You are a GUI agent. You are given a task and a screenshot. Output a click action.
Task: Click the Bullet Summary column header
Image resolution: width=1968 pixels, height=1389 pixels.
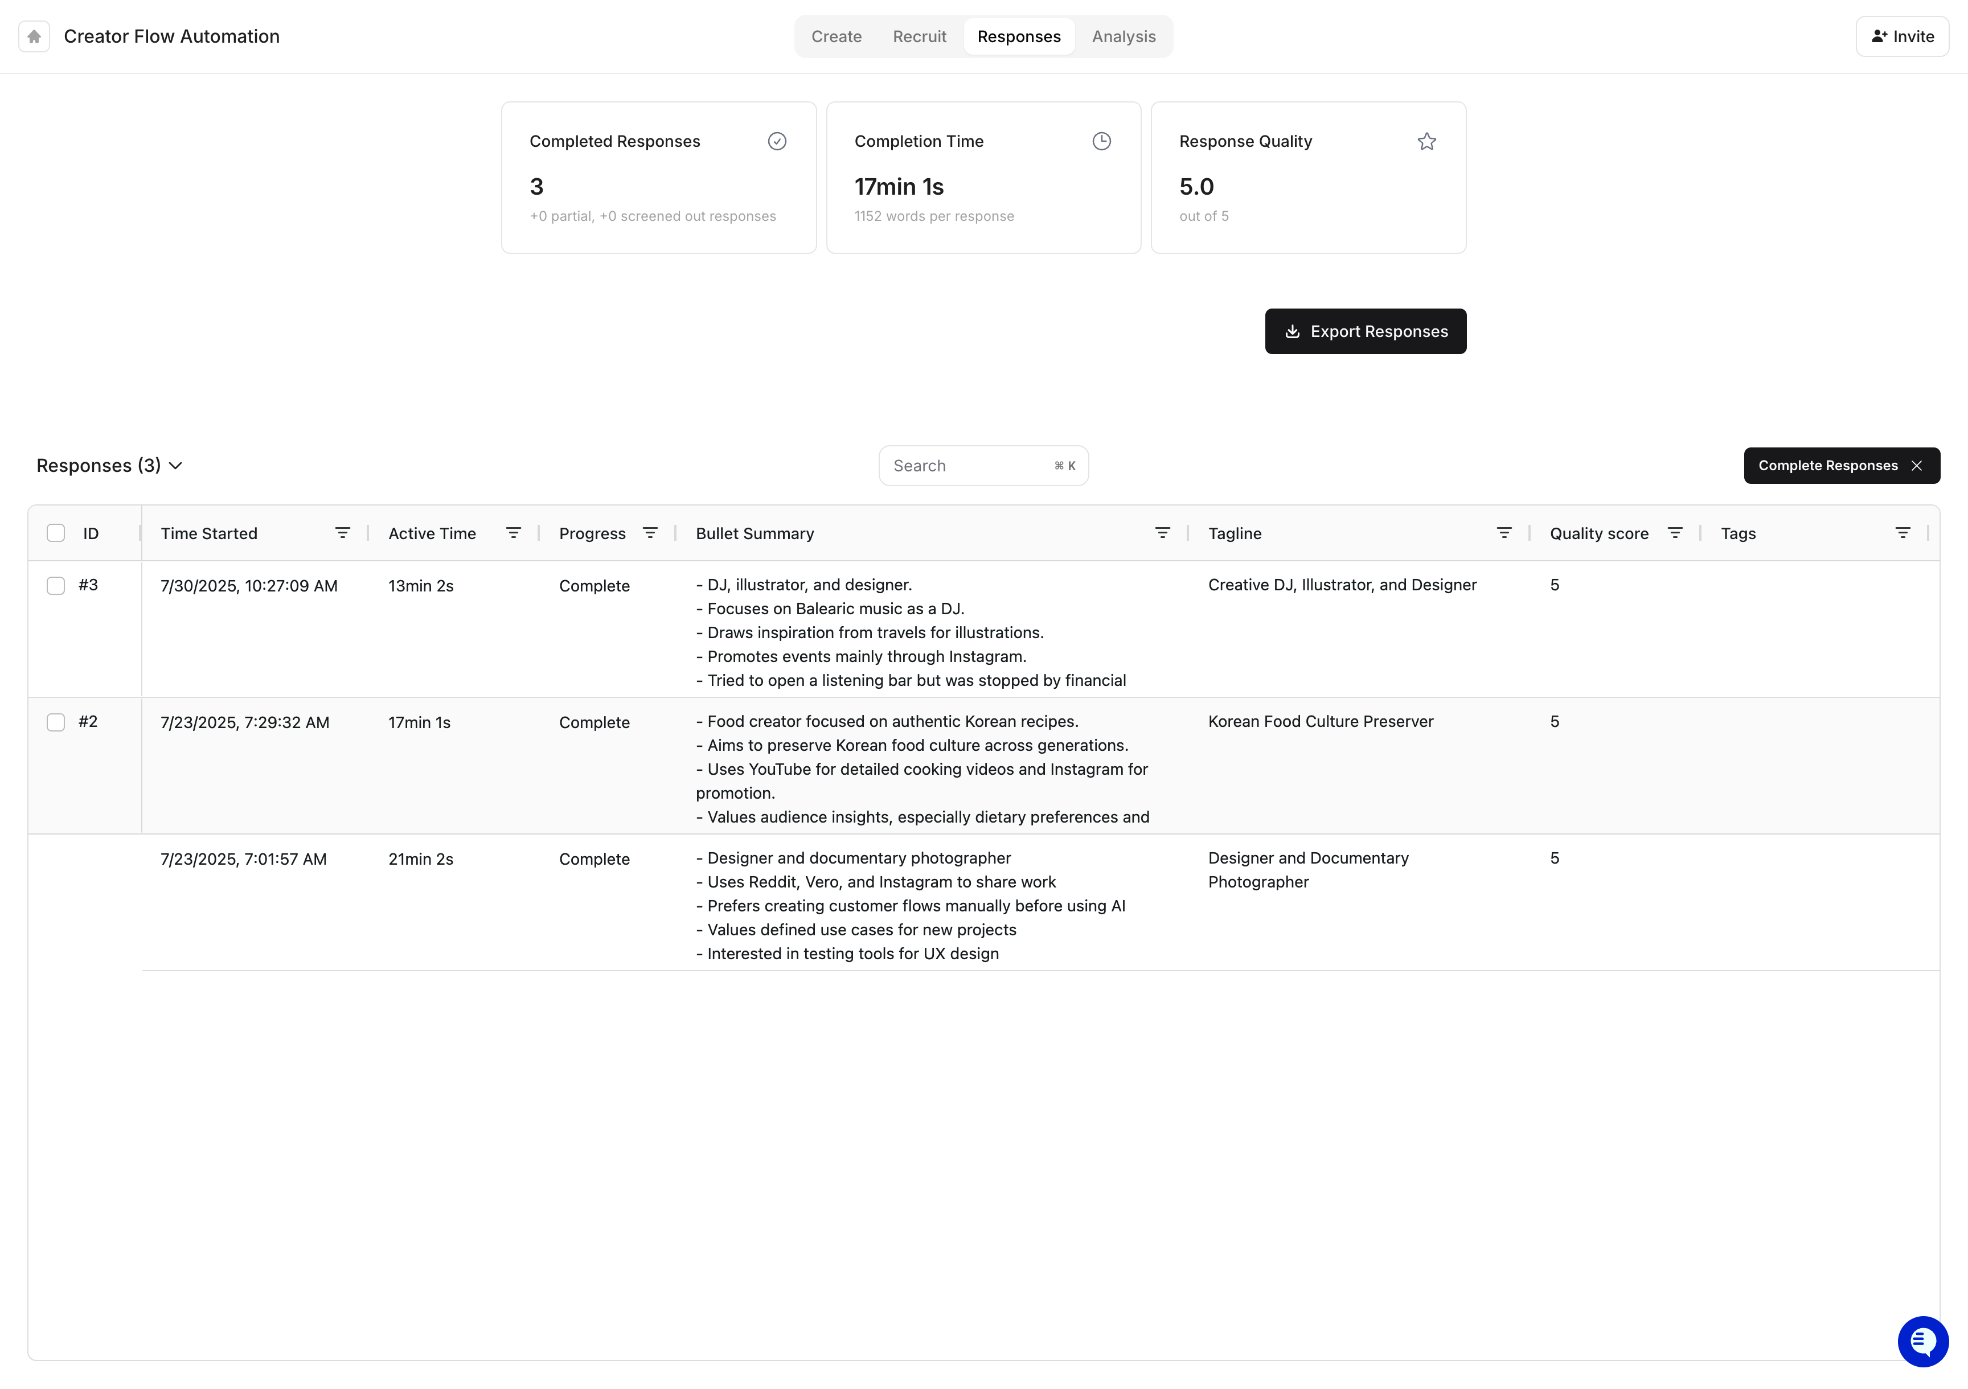755,533
